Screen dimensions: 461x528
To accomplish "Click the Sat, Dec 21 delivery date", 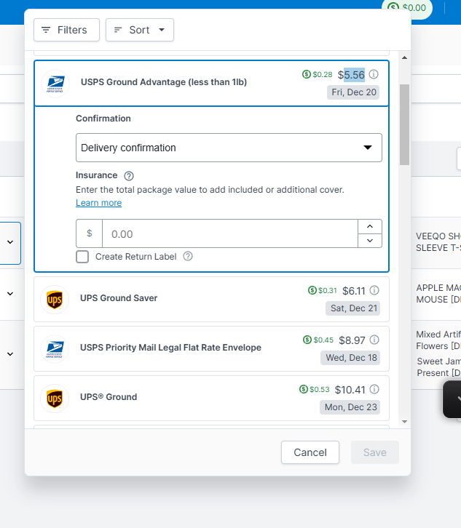I will 353,308.
